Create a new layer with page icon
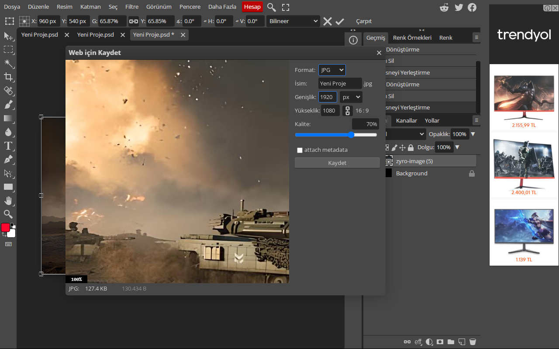The width and height of the screenshot is (559, 349). click(x=462, y=342)
